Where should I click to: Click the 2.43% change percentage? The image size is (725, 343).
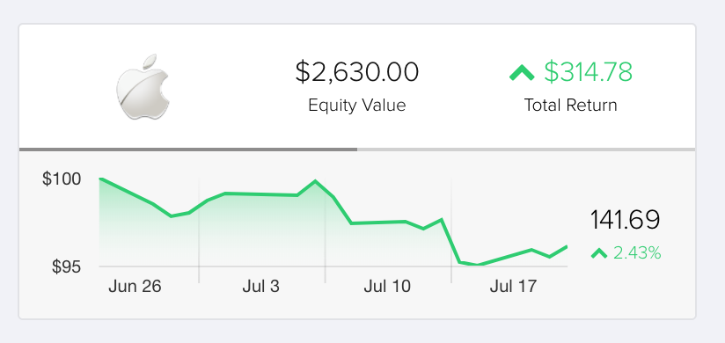637,253
